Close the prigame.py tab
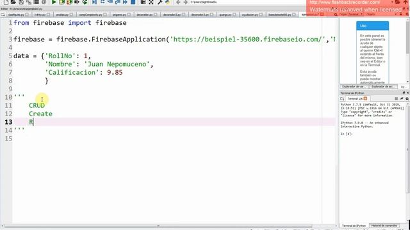This screenshot has width=410, height=230. tap(129, 15)
